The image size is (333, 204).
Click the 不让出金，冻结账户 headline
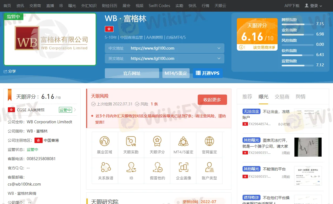click(x=266, y=114)
